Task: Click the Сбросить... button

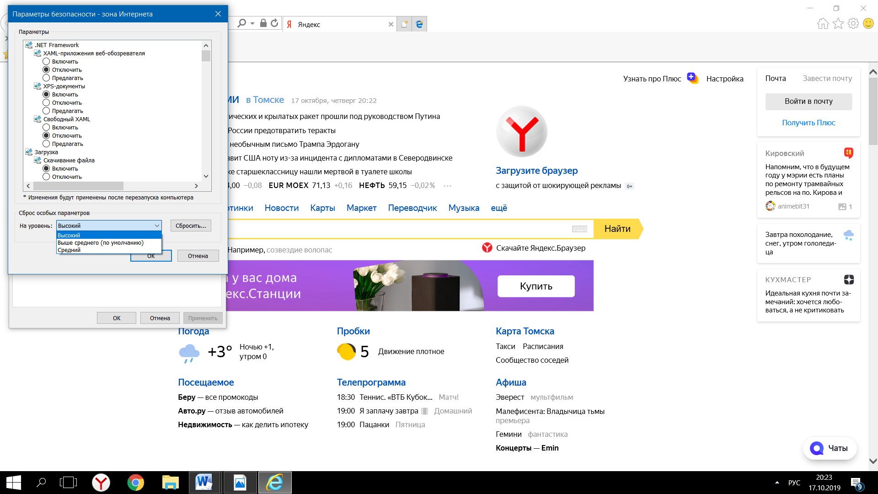Action: [x=191, y=226]
